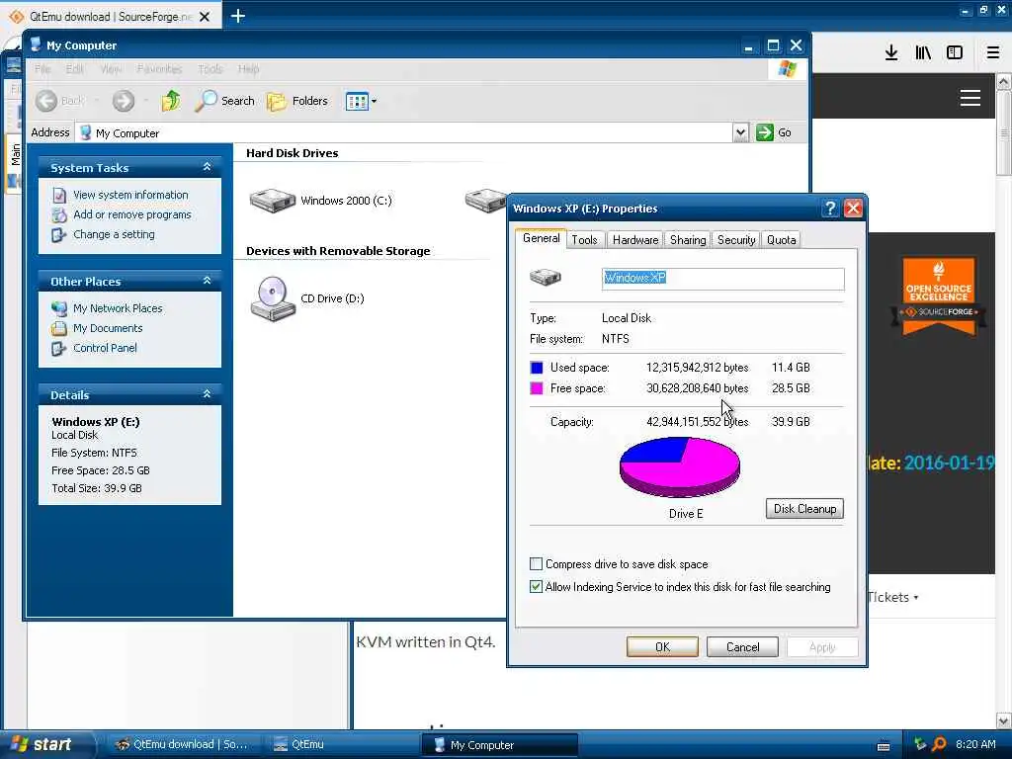The width and height of the screenshot is (1012, 759).
Task: Open Control Panel link
Action: pyautogui.click(x=105, y=348)
